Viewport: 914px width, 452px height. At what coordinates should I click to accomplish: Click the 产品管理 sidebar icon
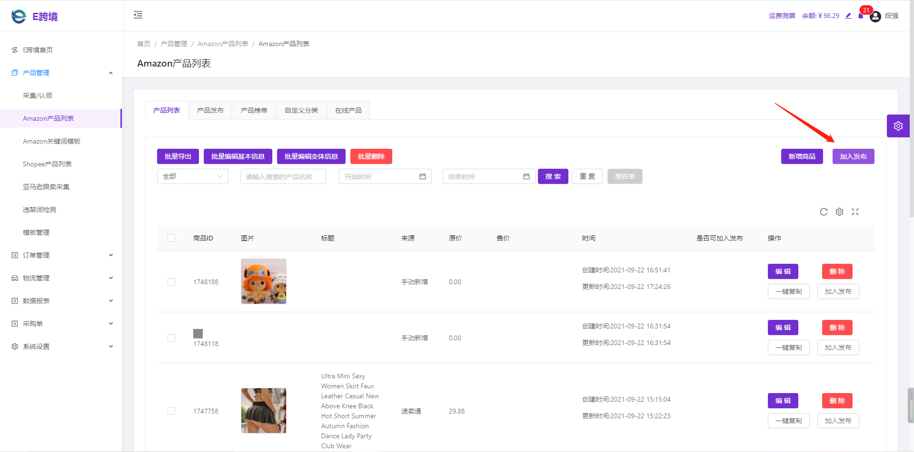(15, 73)
